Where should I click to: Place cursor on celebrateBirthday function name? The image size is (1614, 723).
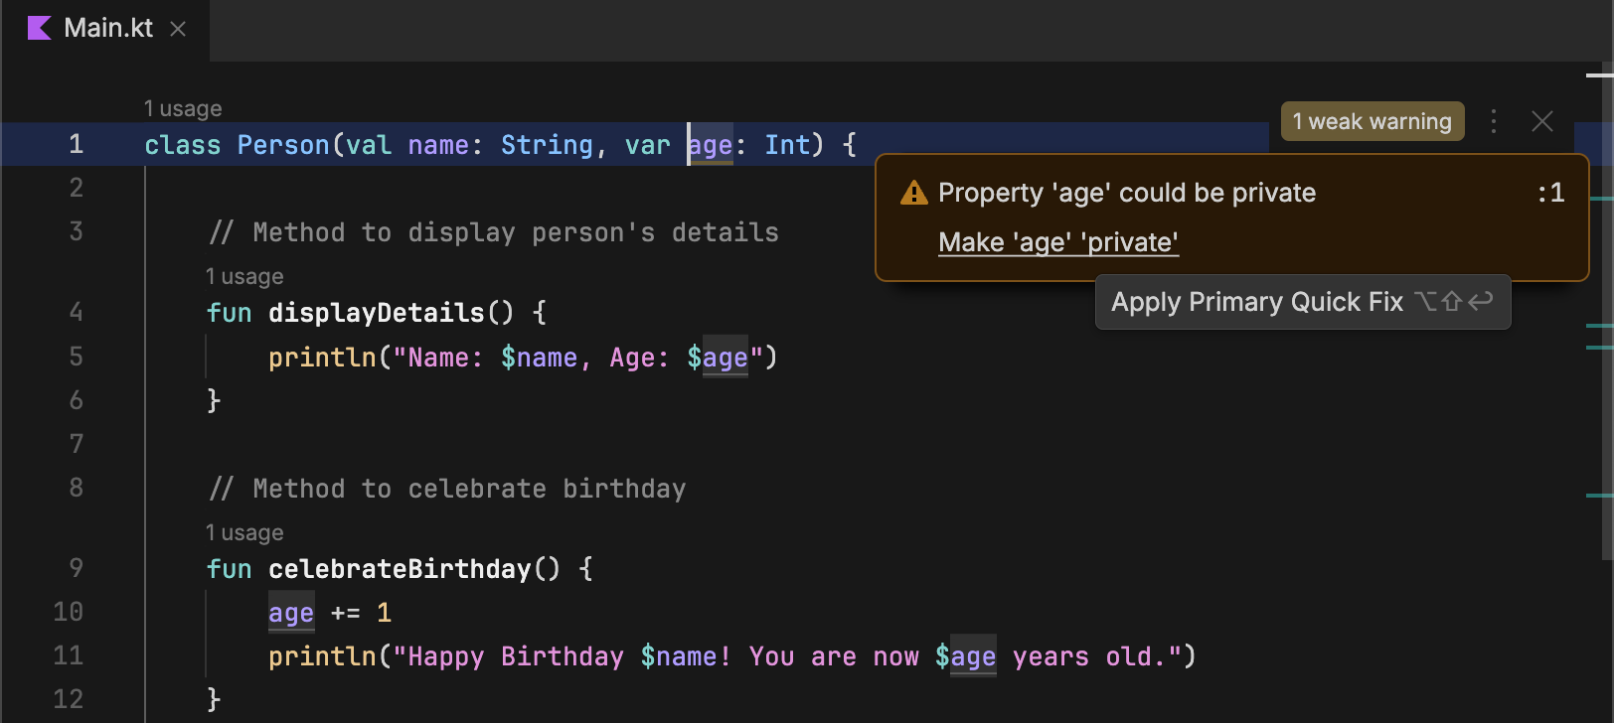[400, 569]
